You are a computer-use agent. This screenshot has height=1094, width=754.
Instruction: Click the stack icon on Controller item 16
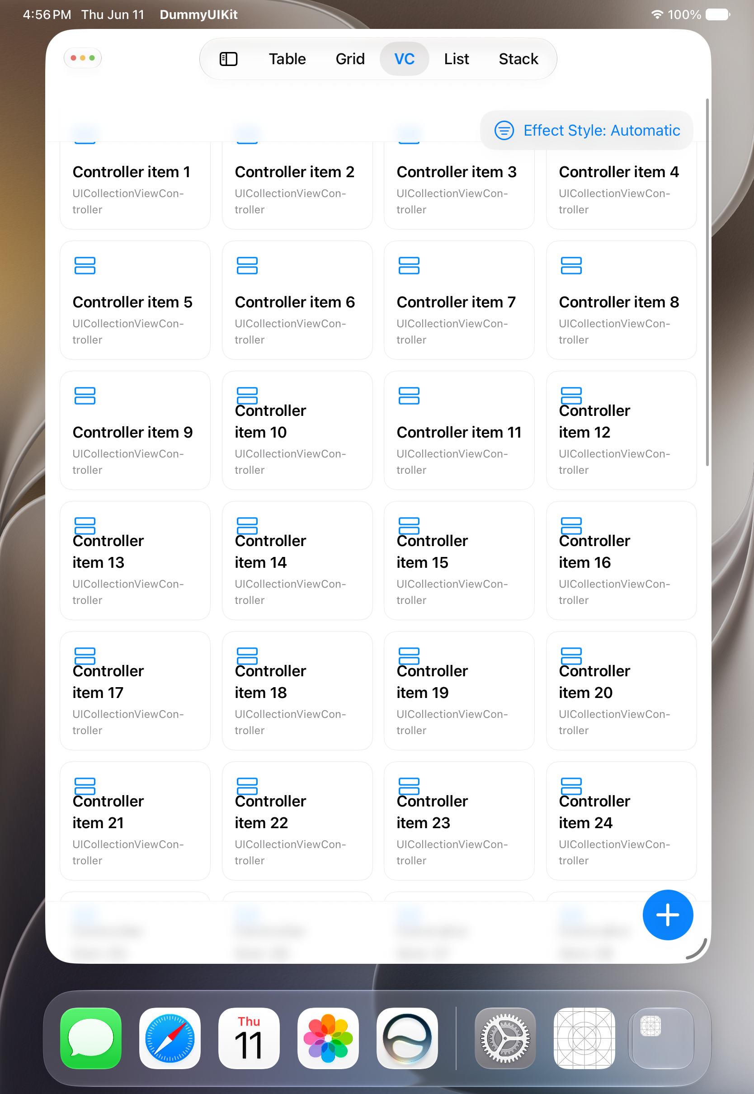[571, 526]
